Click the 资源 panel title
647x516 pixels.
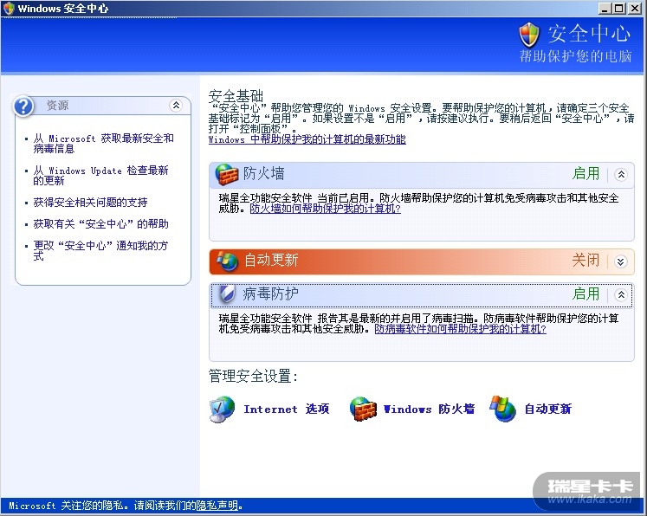[57, 106]
